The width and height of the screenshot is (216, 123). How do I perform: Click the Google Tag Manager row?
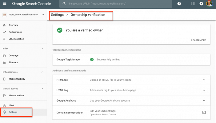click(131, 60)
